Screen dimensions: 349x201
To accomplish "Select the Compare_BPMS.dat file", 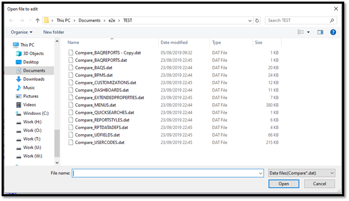I will (94, 75).
